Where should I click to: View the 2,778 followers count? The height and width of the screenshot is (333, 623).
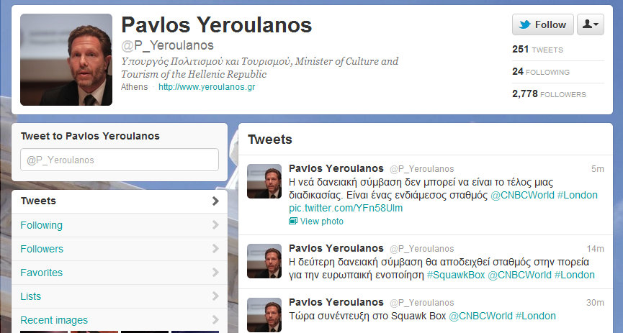549,94
